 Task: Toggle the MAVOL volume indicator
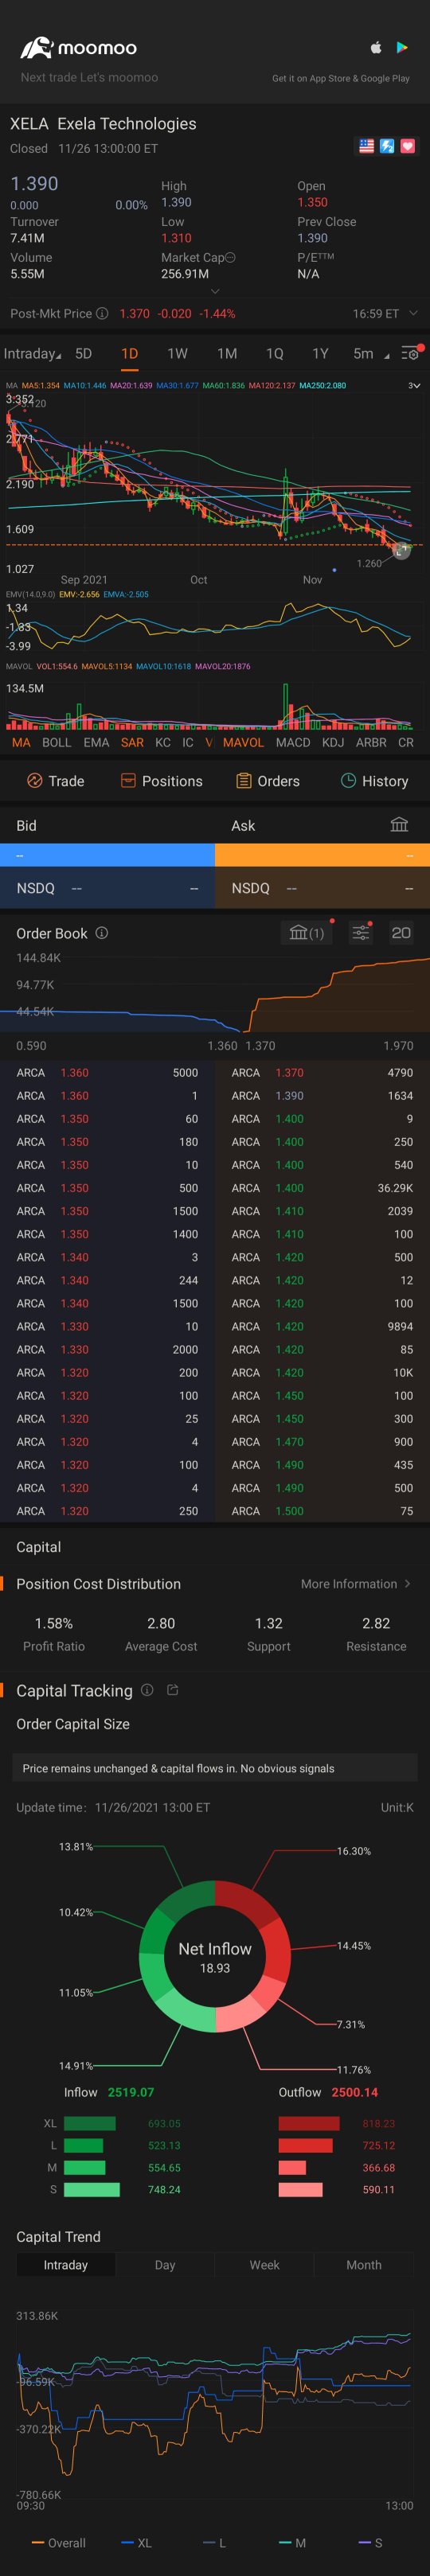tap(243, 742)
